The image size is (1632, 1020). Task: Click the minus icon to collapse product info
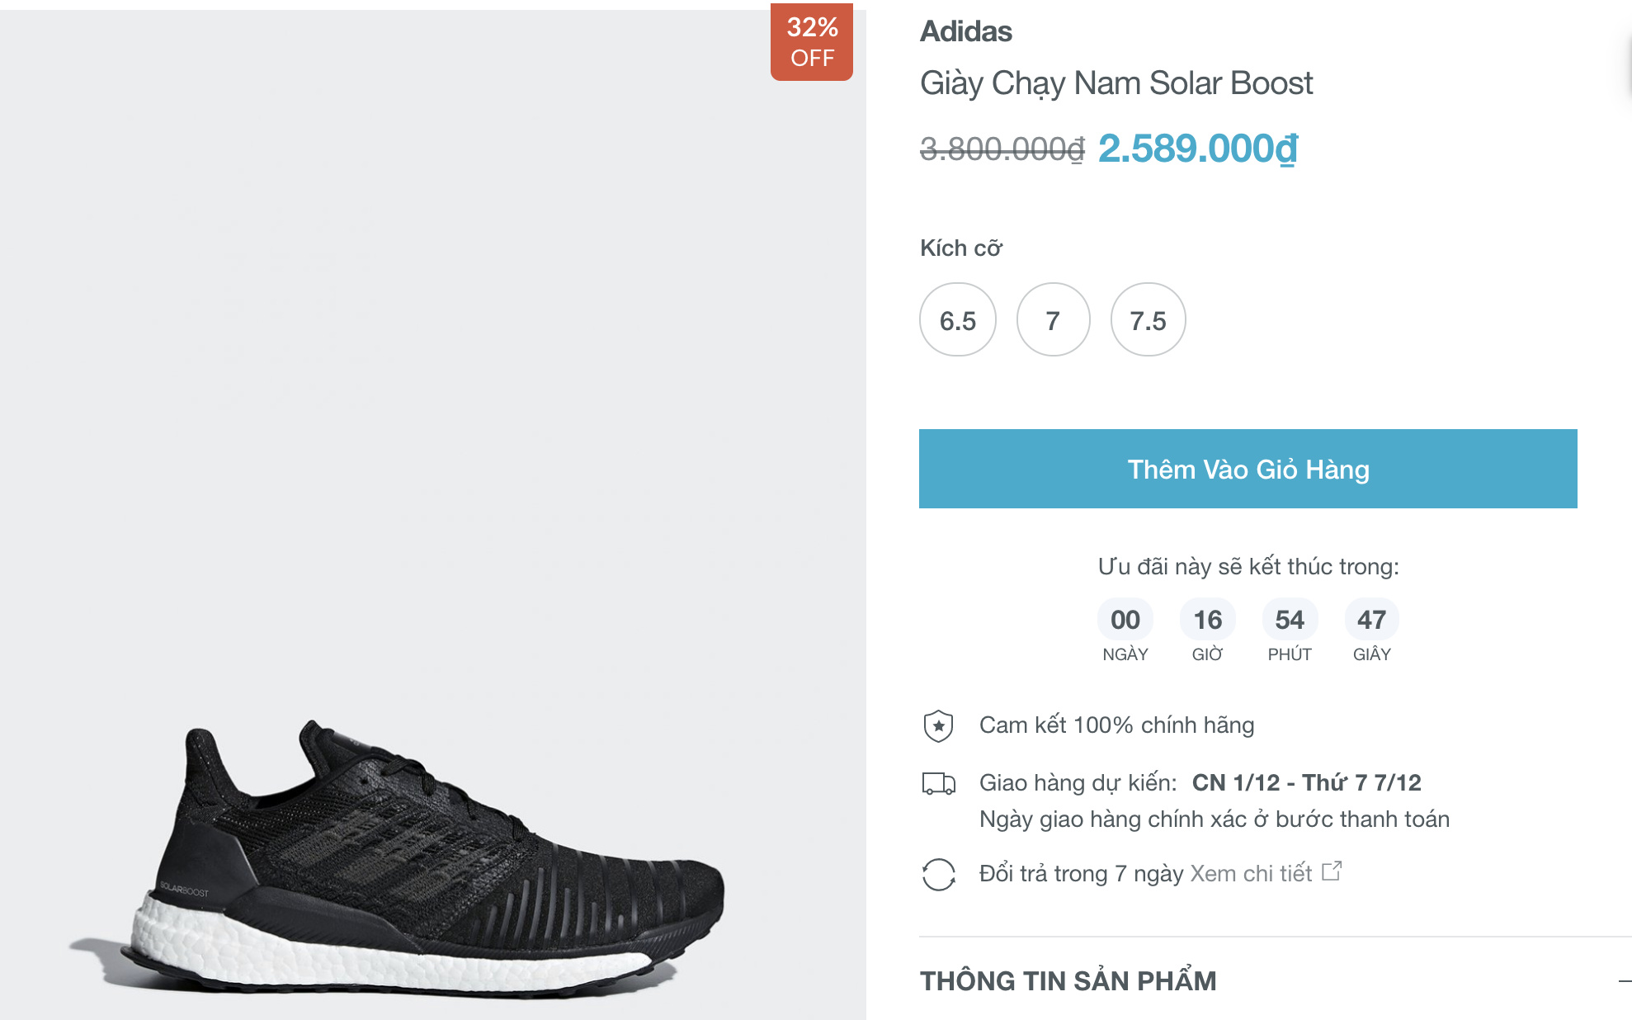point(1624,980)
